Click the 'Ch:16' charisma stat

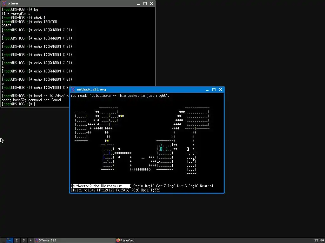point(193,186)
